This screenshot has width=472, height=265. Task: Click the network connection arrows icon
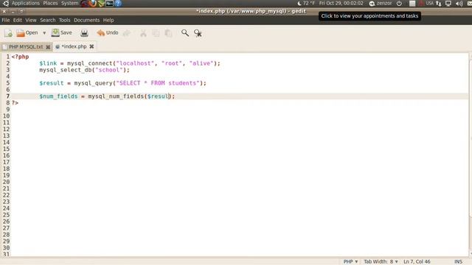tap(439, 3)
